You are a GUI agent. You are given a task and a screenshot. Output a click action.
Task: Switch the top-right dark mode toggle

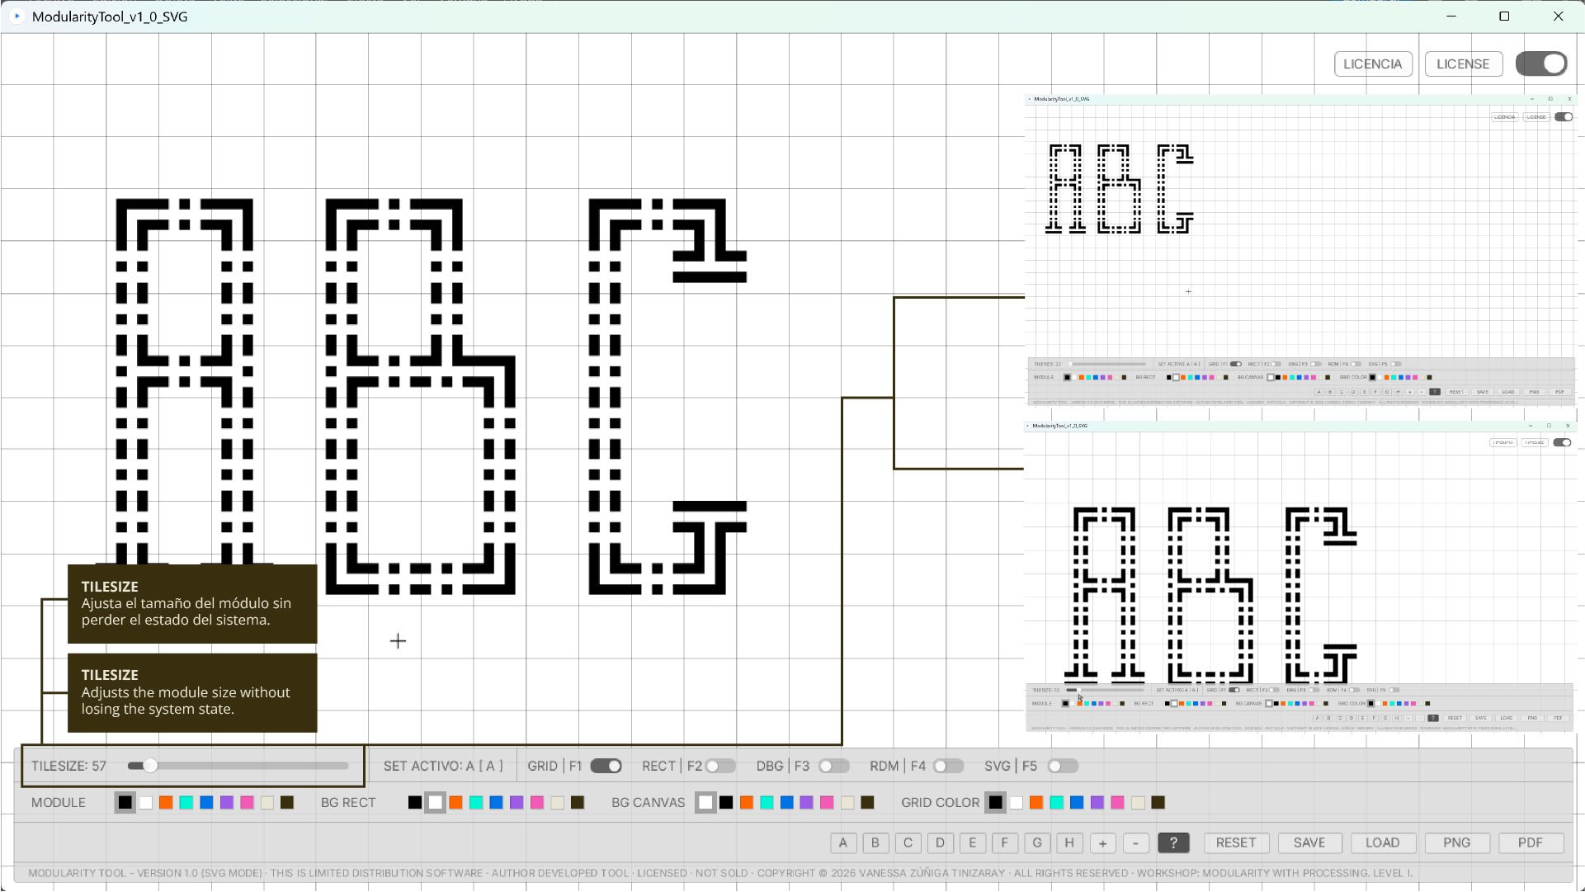[1541, 64]
